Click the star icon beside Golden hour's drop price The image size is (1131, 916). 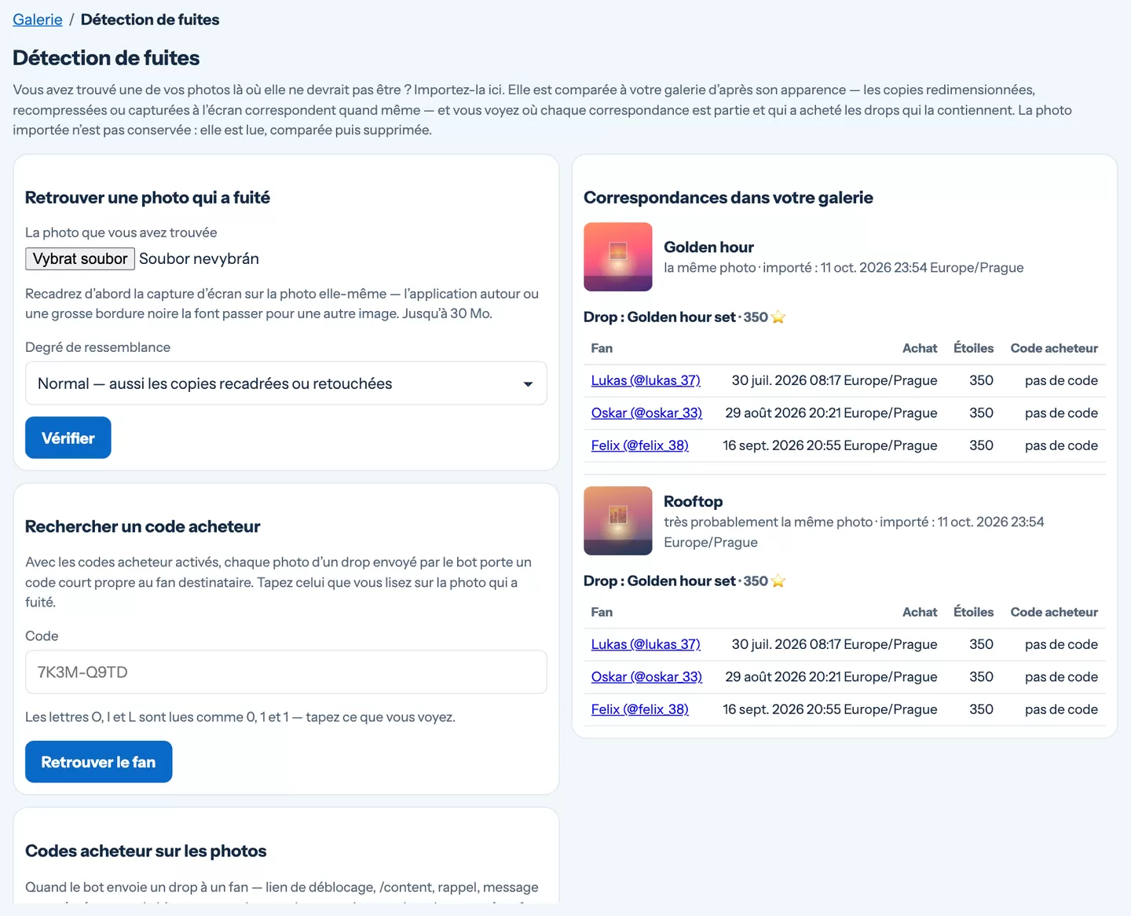[x=778, y=317]
